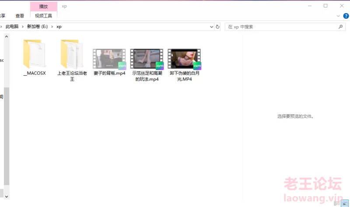Open the blue help question mark icon
Screen dimensions: 350x207
pyautogui.click(x=346, y=16)
